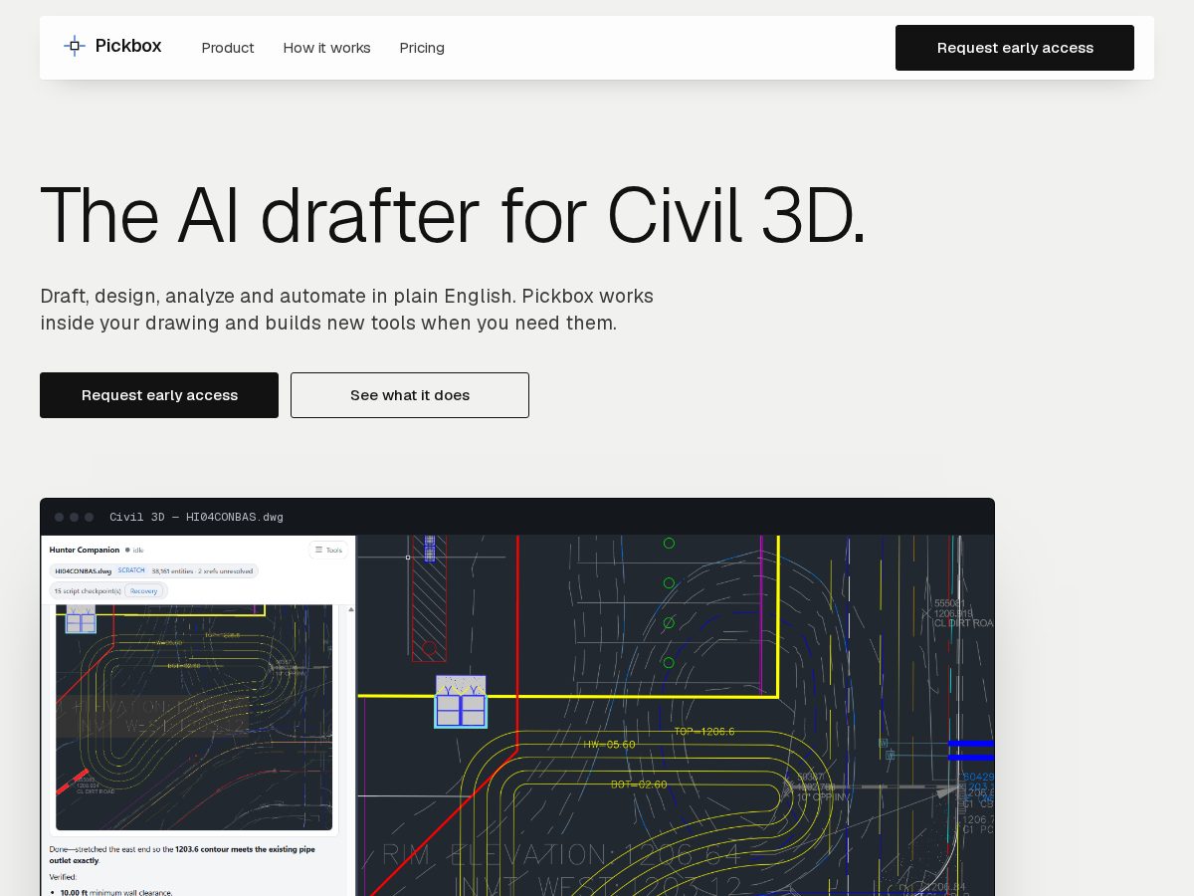Click the Hunter Companion panel title
1194x896 pixels.
click(x=85, y=550)
